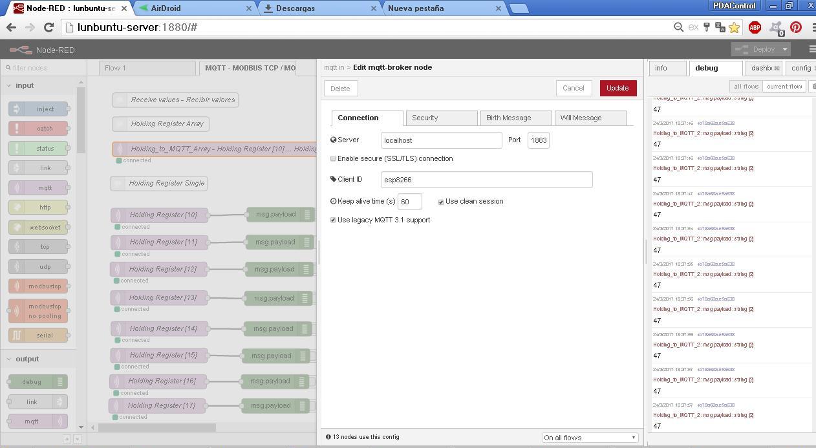The image size is (816, 448).
Task: Go back in browser history
Action: [11, 27]
